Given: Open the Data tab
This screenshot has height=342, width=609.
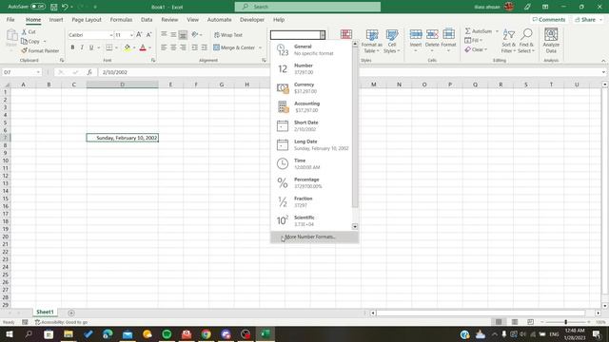Looking at the screenshot, I should point(147,19).
